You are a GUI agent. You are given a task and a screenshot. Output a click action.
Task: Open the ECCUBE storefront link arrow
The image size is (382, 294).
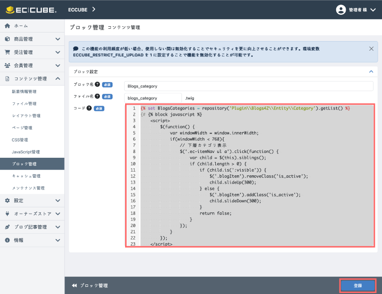click(94, 10)
